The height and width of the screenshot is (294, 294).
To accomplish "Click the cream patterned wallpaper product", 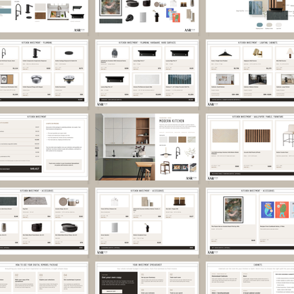I will pos(225,136).
